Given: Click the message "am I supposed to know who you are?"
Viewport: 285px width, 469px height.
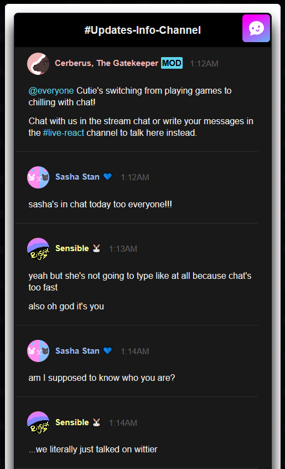Looking at the screenshot, I should (x=102, y=378).
